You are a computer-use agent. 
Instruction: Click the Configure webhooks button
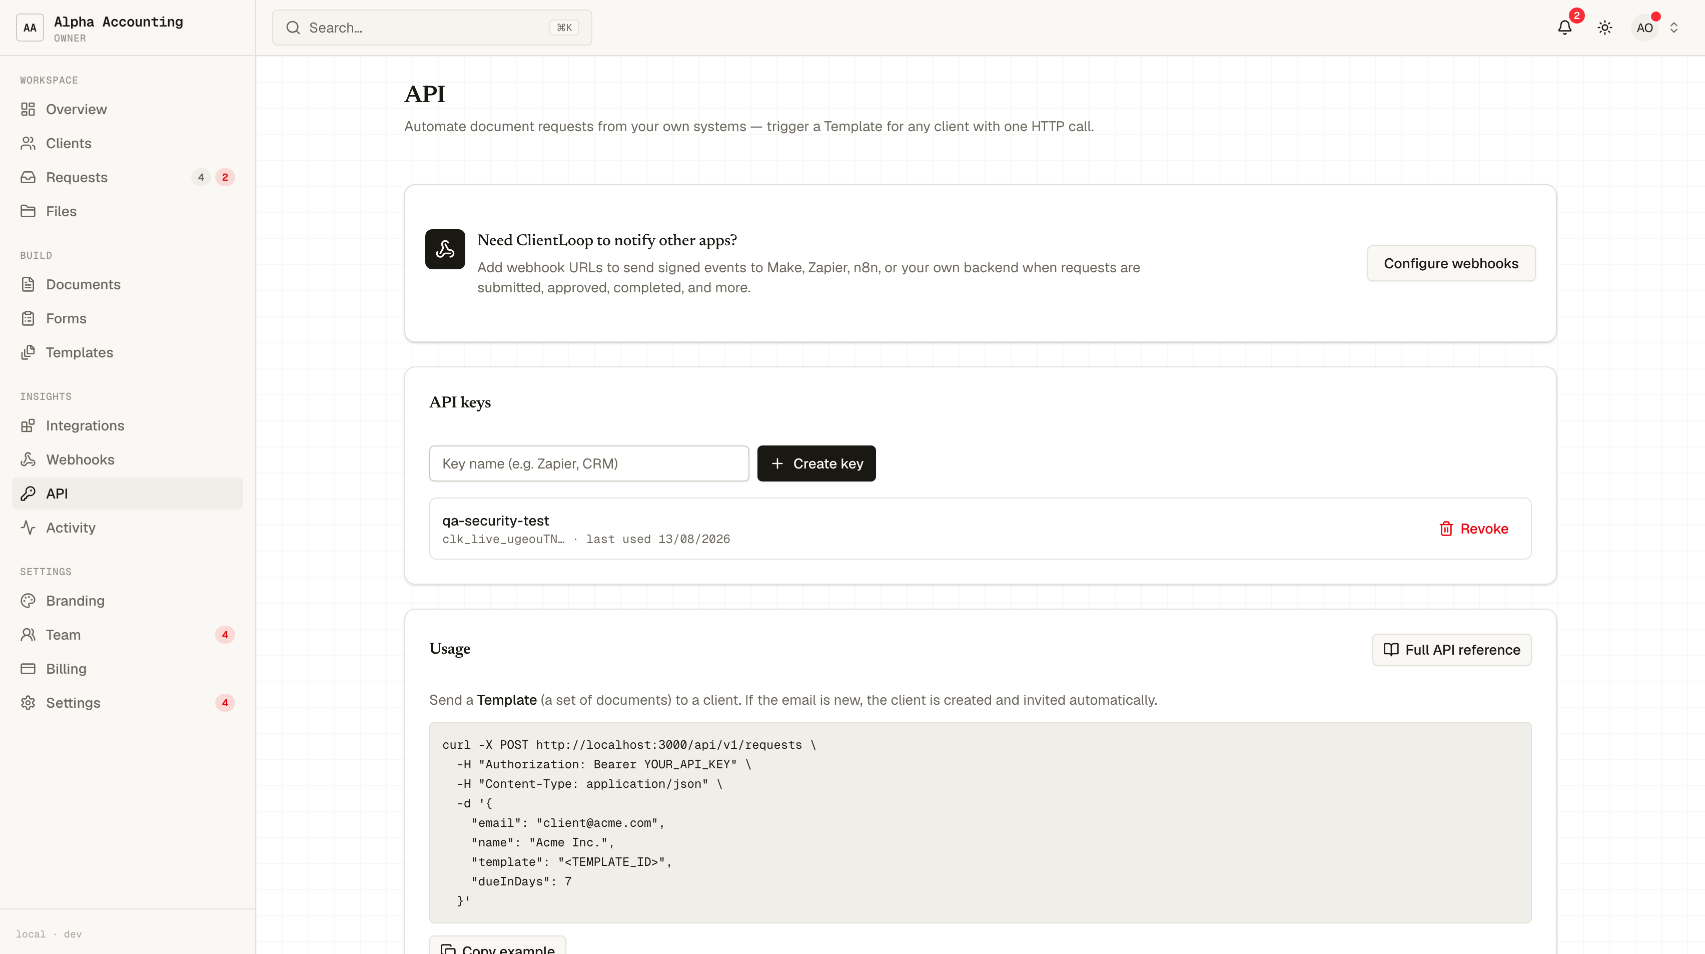(x=1451, y=263)
